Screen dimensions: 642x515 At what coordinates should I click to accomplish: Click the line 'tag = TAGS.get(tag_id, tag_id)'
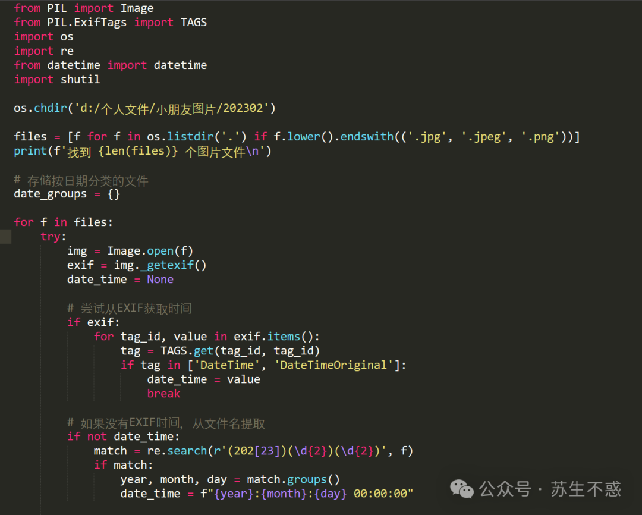220,351
